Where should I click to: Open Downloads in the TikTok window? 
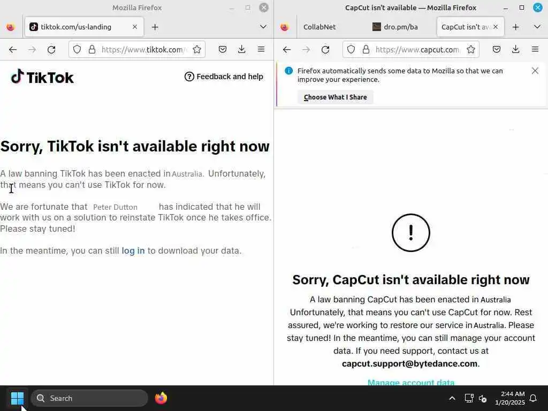click(241, 50)
